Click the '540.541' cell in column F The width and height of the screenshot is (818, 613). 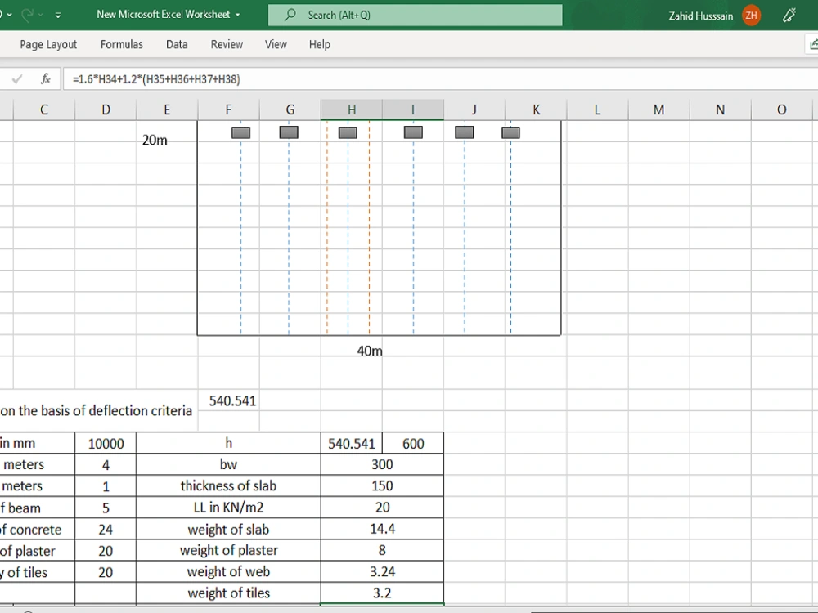tap(228, 400)
